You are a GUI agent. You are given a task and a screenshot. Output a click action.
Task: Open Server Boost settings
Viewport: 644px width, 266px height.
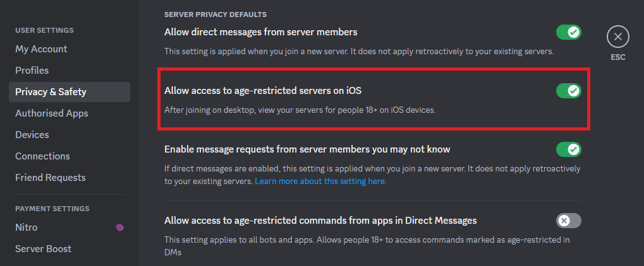[43, 249]
